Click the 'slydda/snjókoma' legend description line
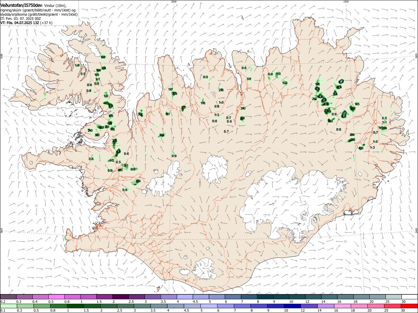Image resolution: width=418 pixels, height=313 pixels. click(x=39, y=14)
